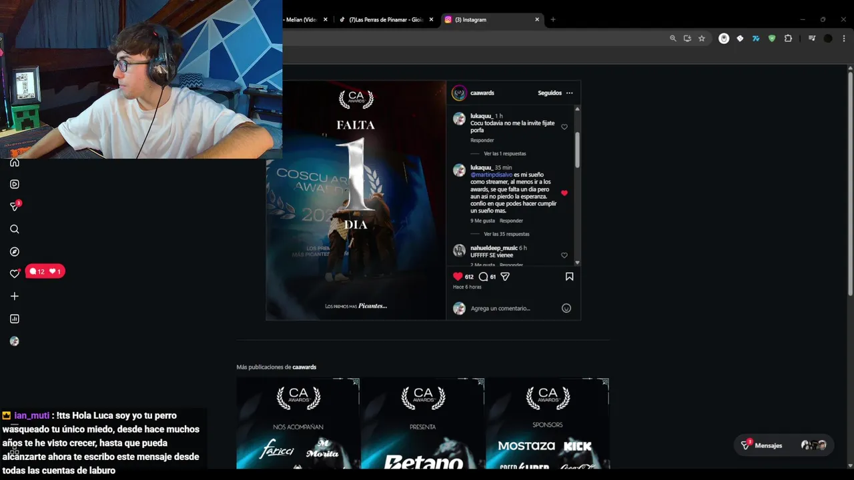Open the caawards profile name in post header
Viewport: 854px width, 480px height.
(x=482, y=93)
